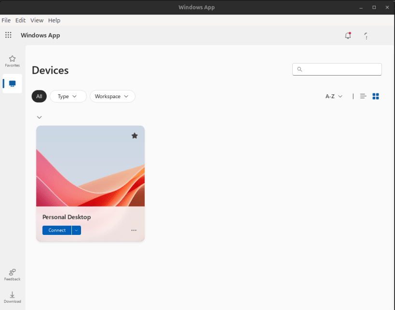Click the Personal Desktop card title
The height and width of the screenshot is (310, 395).
(x=67, y=217)
